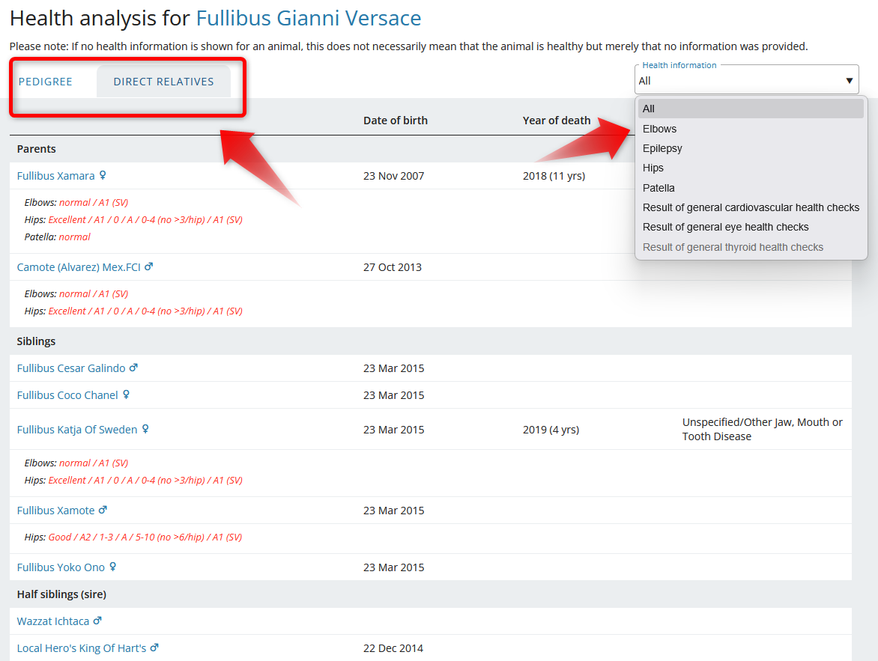Click male symbol next to Fullibus Cesar Galindo
Viewport: 878px width, 661px height.
(133, 368)
